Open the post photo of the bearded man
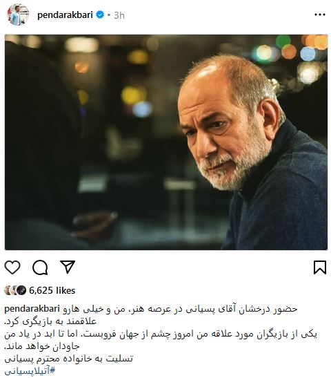Image resolution: width=331 pixels, height=378 pixels. [x=166, y=142]
